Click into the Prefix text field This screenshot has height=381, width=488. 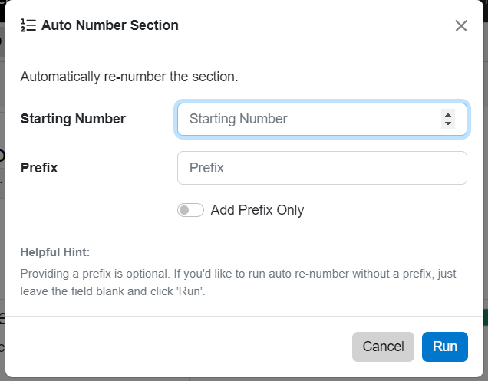321,167
